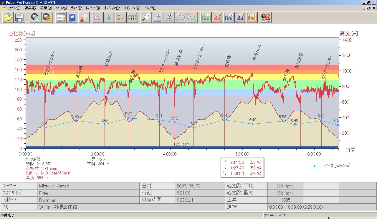Click the floppy disk save icon
The width and height of the screenshot is (377, 219).
(x=19, y=17)
